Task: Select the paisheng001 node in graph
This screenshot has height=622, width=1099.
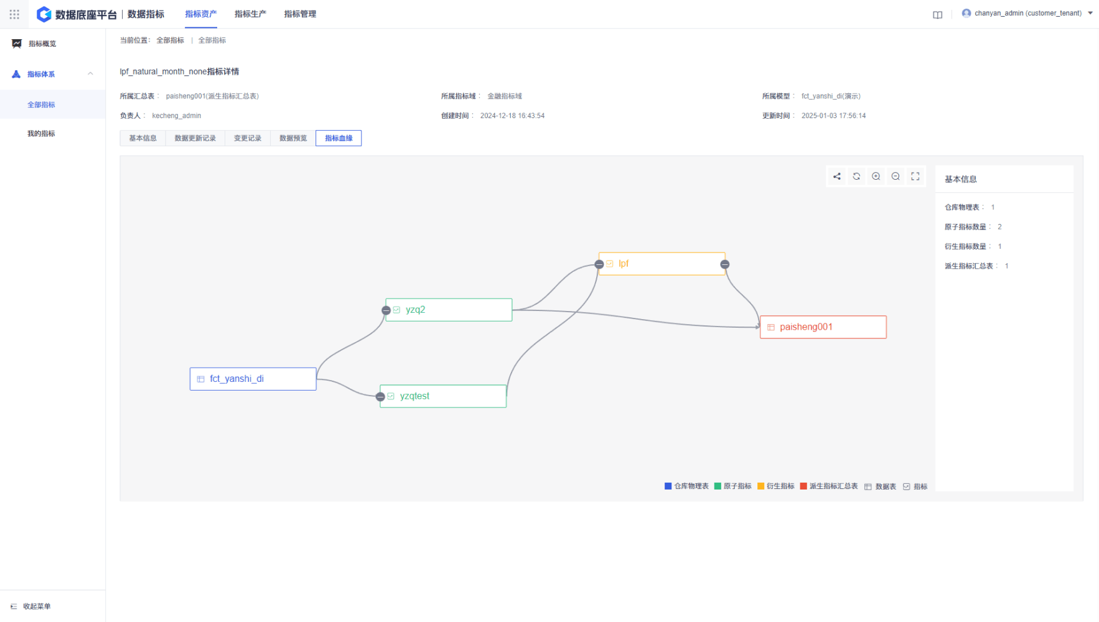Action: [x=823, y=327]
